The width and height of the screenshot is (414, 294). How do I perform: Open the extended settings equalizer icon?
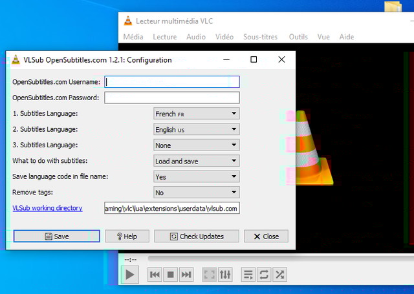[x=225, y=275]
